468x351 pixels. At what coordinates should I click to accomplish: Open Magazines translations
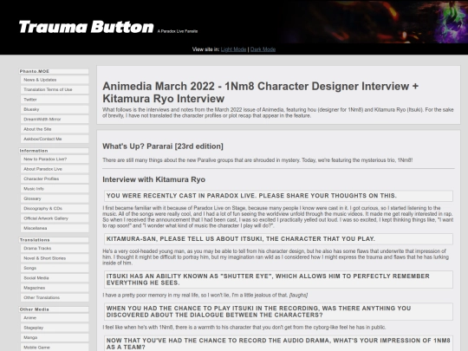pos(55,288)
